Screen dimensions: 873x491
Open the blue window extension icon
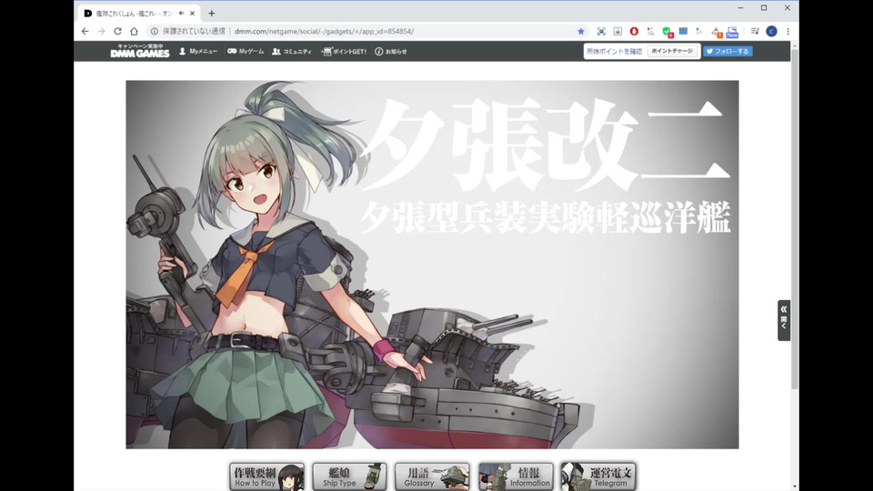683,31
